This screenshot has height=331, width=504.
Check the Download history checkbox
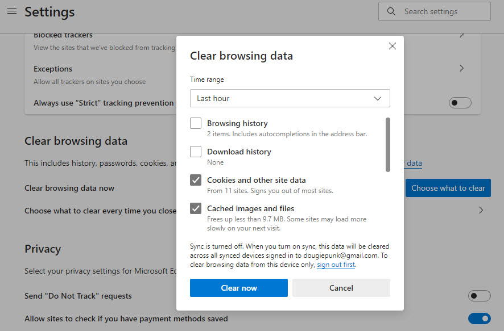196,152
